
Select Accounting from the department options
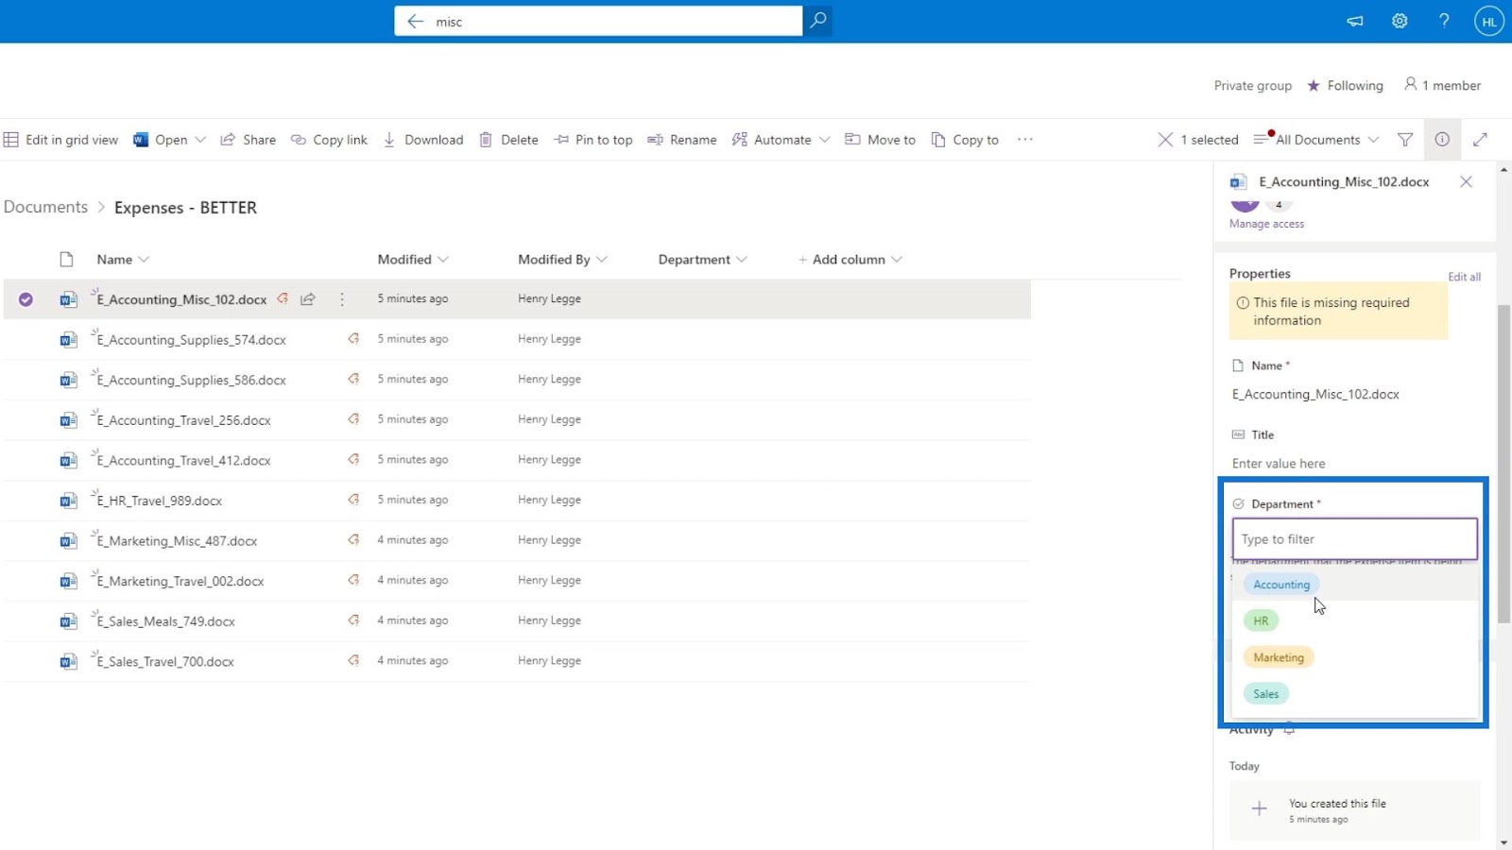coord(1281,585)
